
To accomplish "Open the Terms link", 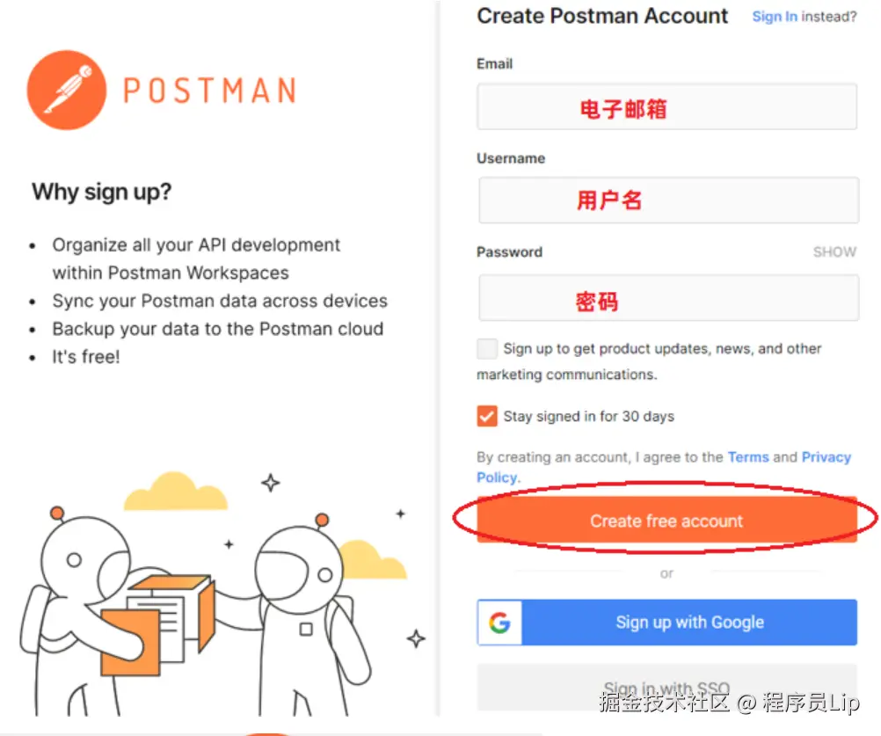I will click(x=748, y=457).
